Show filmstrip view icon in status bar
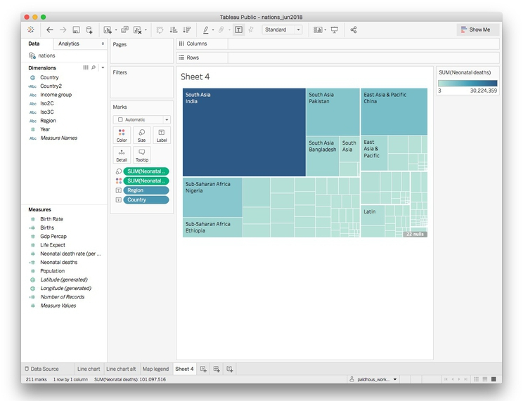Image resolution: width=528 pixels, height=401 pixels. [485, 379]
